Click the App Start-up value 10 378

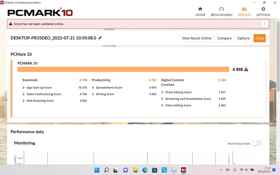pyautogui.click(x=83, y=87)
